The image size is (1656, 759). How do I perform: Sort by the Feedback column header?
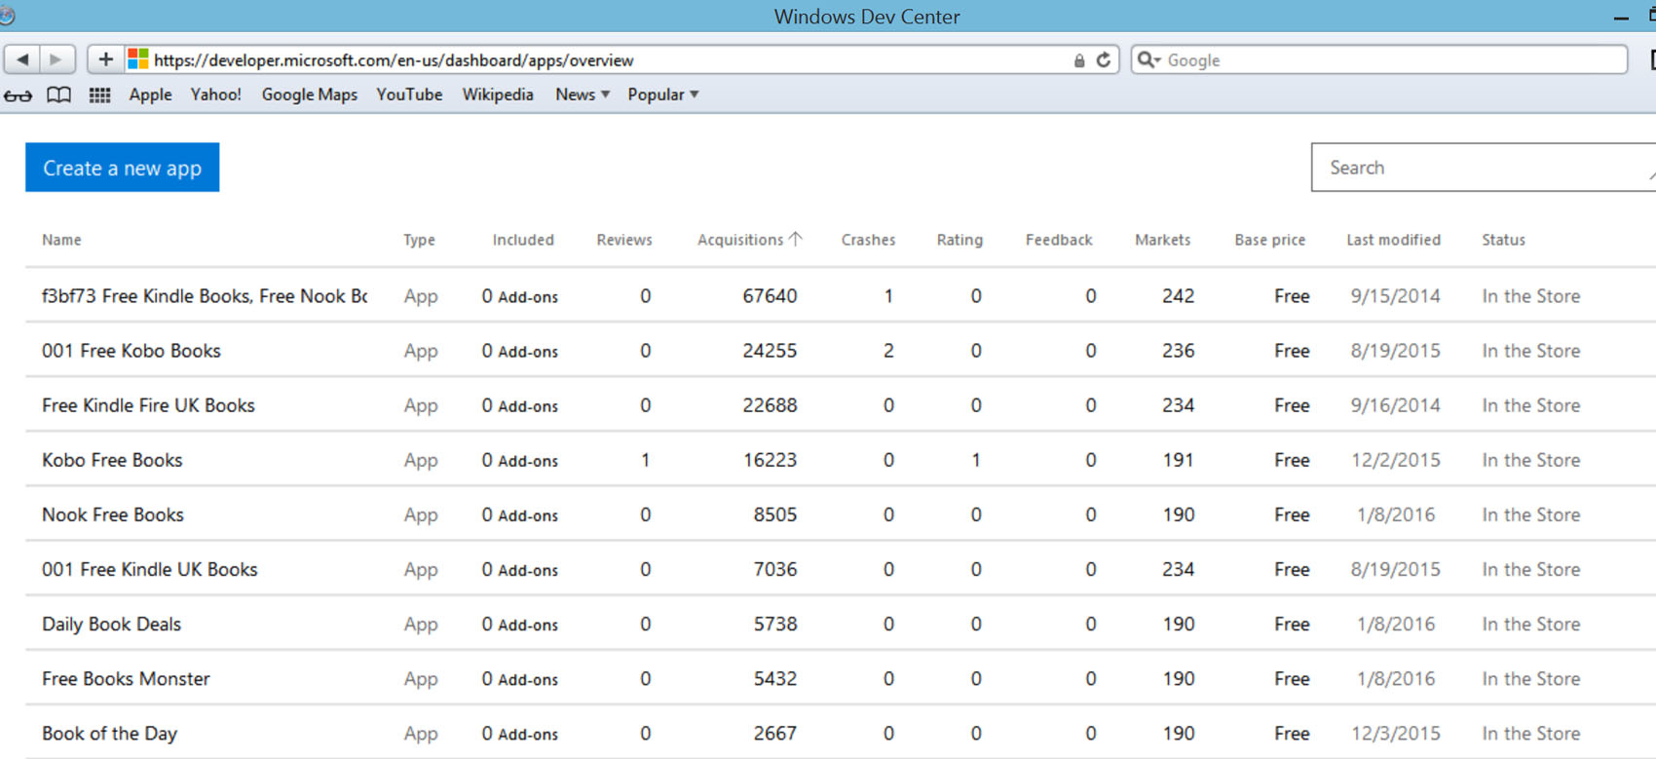point(1059,240)
